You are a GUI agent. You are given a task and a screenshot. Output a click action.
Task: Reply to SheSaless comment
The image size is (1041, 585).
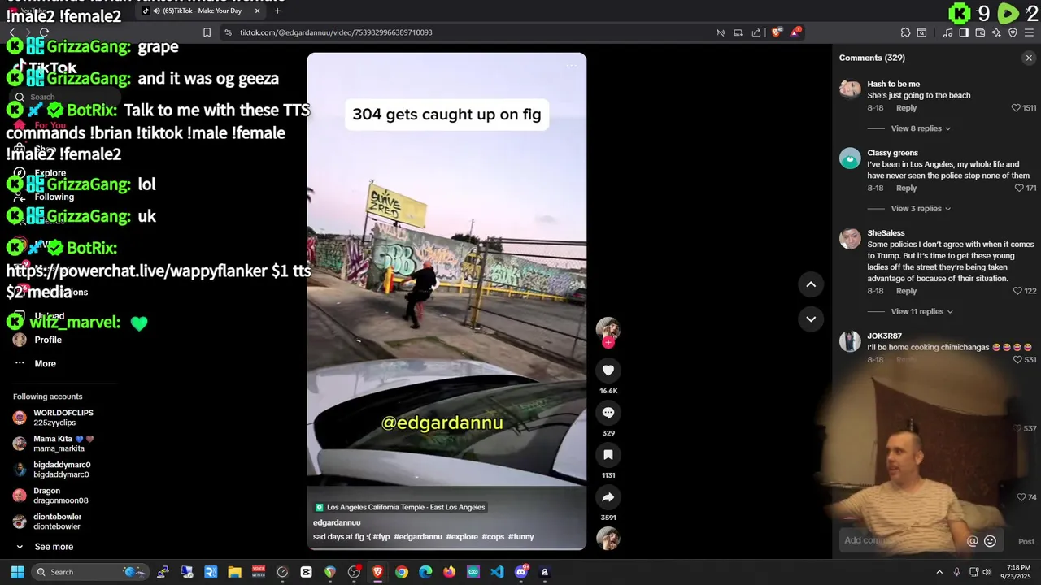(906, 291)
